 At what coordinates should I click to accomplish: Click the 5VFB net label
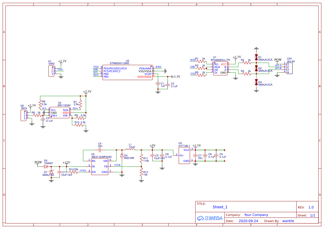pyautogui.click(x=117, y=165)
